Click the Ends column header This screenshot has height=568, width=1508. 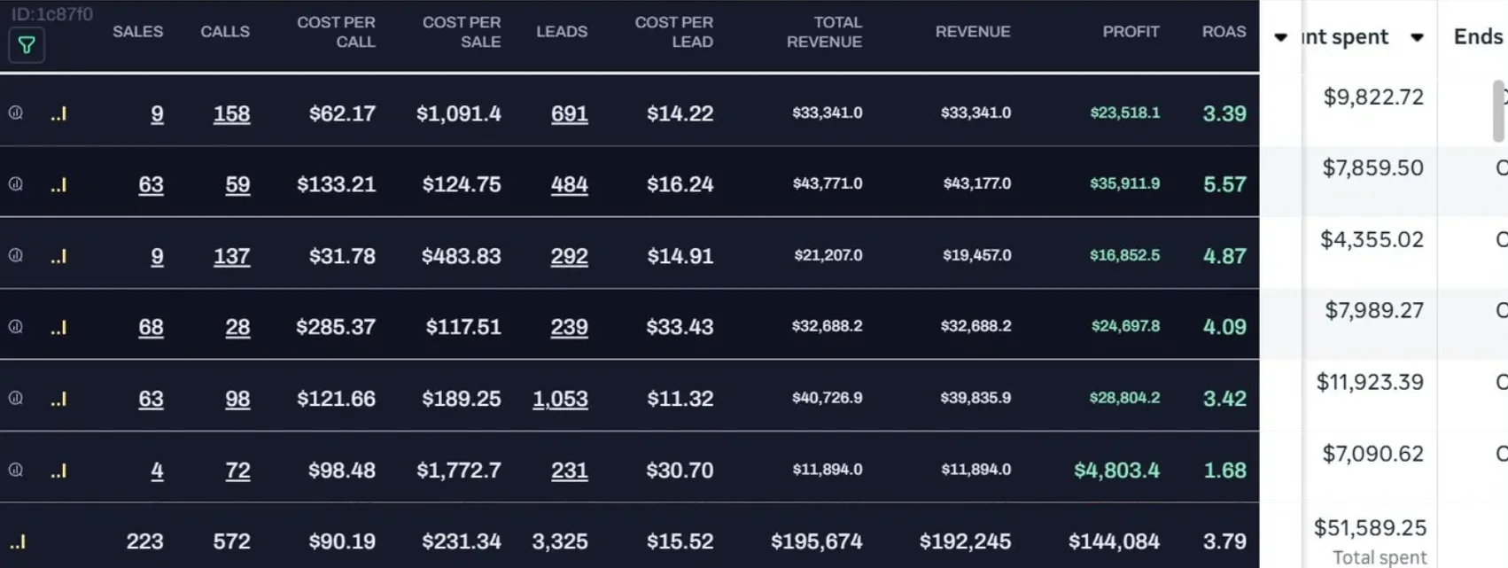[1478, 36]
